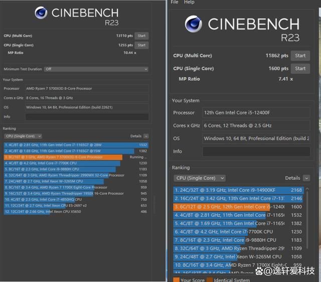Image resolution: width=321 pixels, height=282 pixels.
Task: Open the ranking type dropdown in the Ryzen 5700X3D window
Action: coord(23,136)
